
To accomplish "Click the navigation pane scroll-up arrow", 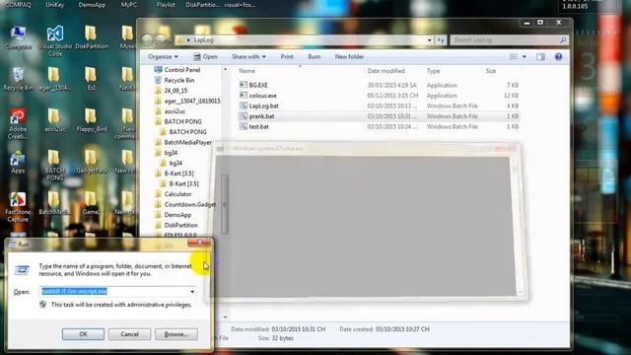I will tap(226, 70).
